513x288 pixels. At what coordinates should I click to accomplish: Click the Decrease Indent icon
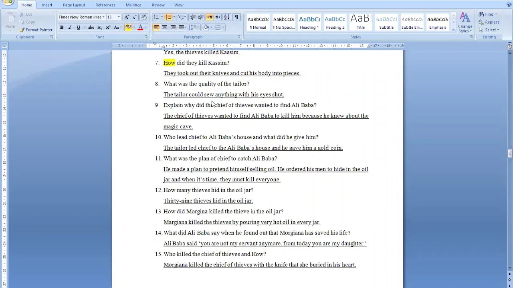[x=193, y=17]
